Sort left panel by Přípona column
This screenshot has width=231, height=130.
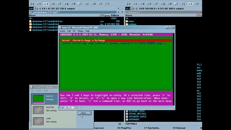point(105,15)
